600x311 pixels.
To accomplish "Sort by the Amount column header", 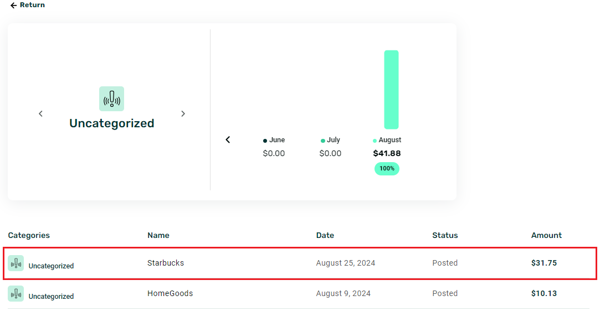I will point(546,235).
